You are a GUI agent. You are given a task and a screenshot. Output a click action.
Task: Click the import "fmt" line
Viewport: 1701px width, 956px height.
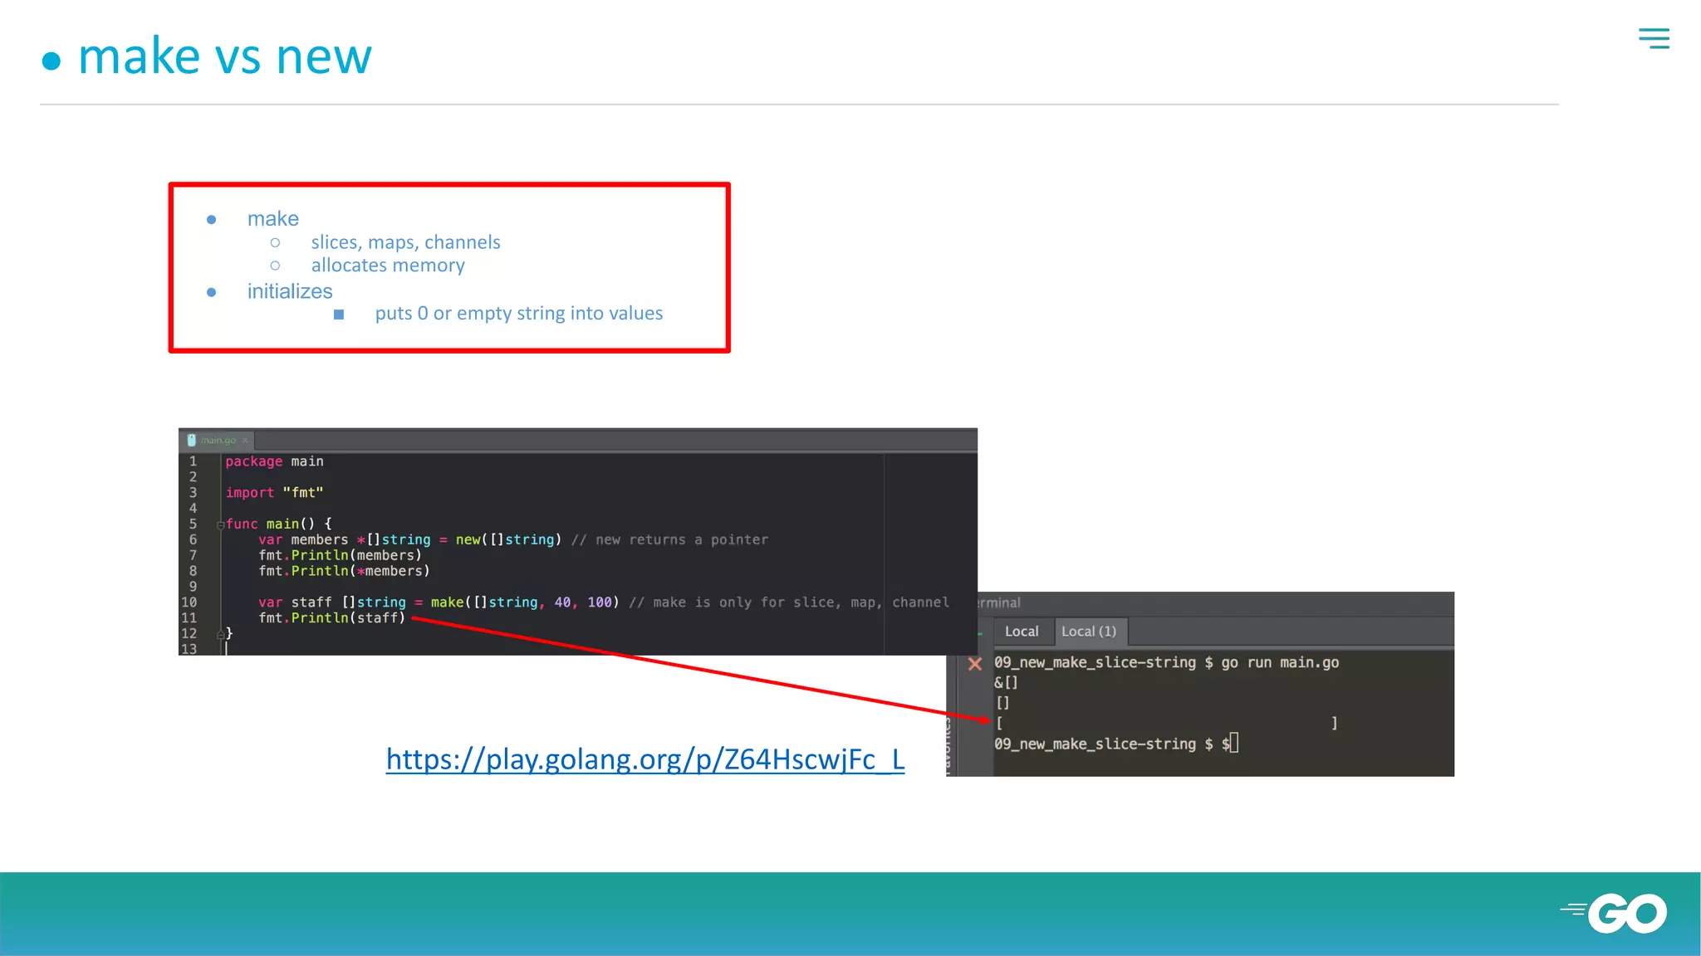[274, 493]
